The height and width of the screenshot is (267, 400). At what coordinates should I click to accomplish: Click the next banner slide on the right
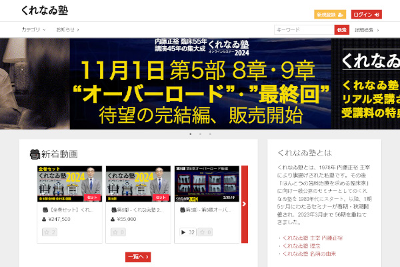tap(365, 83)
